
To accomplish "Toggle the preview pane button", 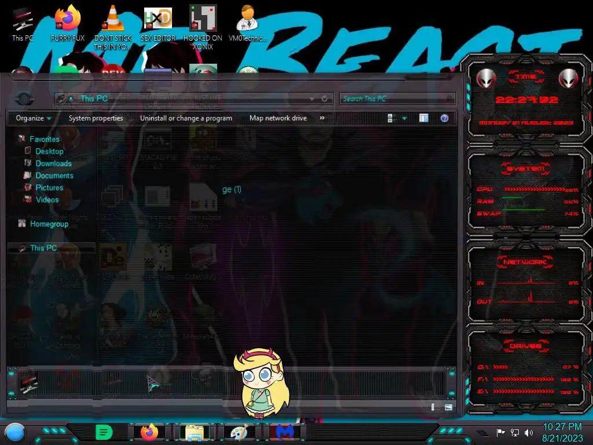I will [423, 118].
